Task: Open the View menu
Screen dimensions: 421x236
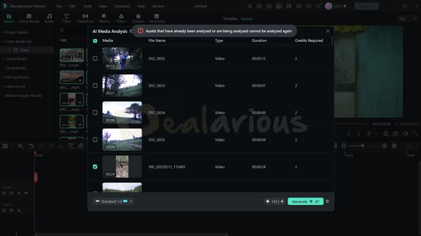Action: pyautogui.click(x=103, y=6)
